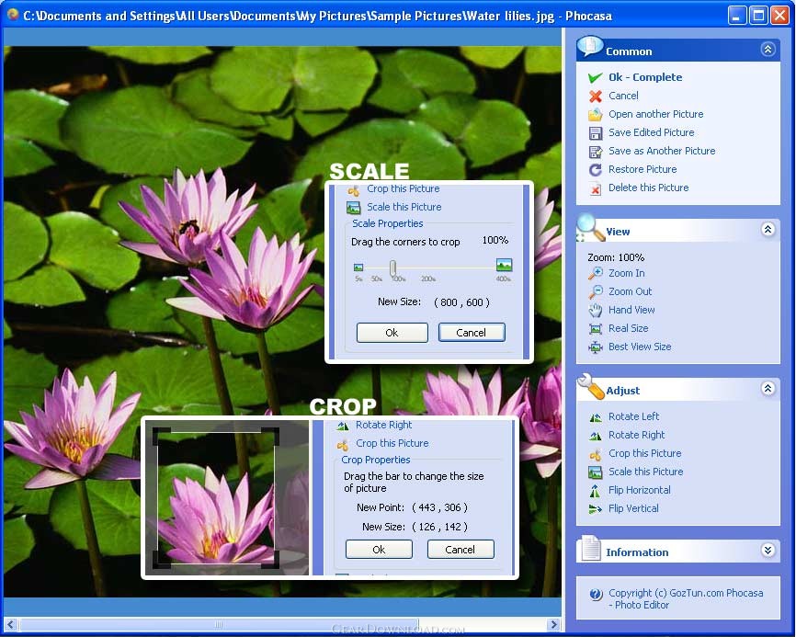Image resolution: width=796 pixels, height=637 pixels.
Task: Collapse the Common panel
Action: (768, 50)
